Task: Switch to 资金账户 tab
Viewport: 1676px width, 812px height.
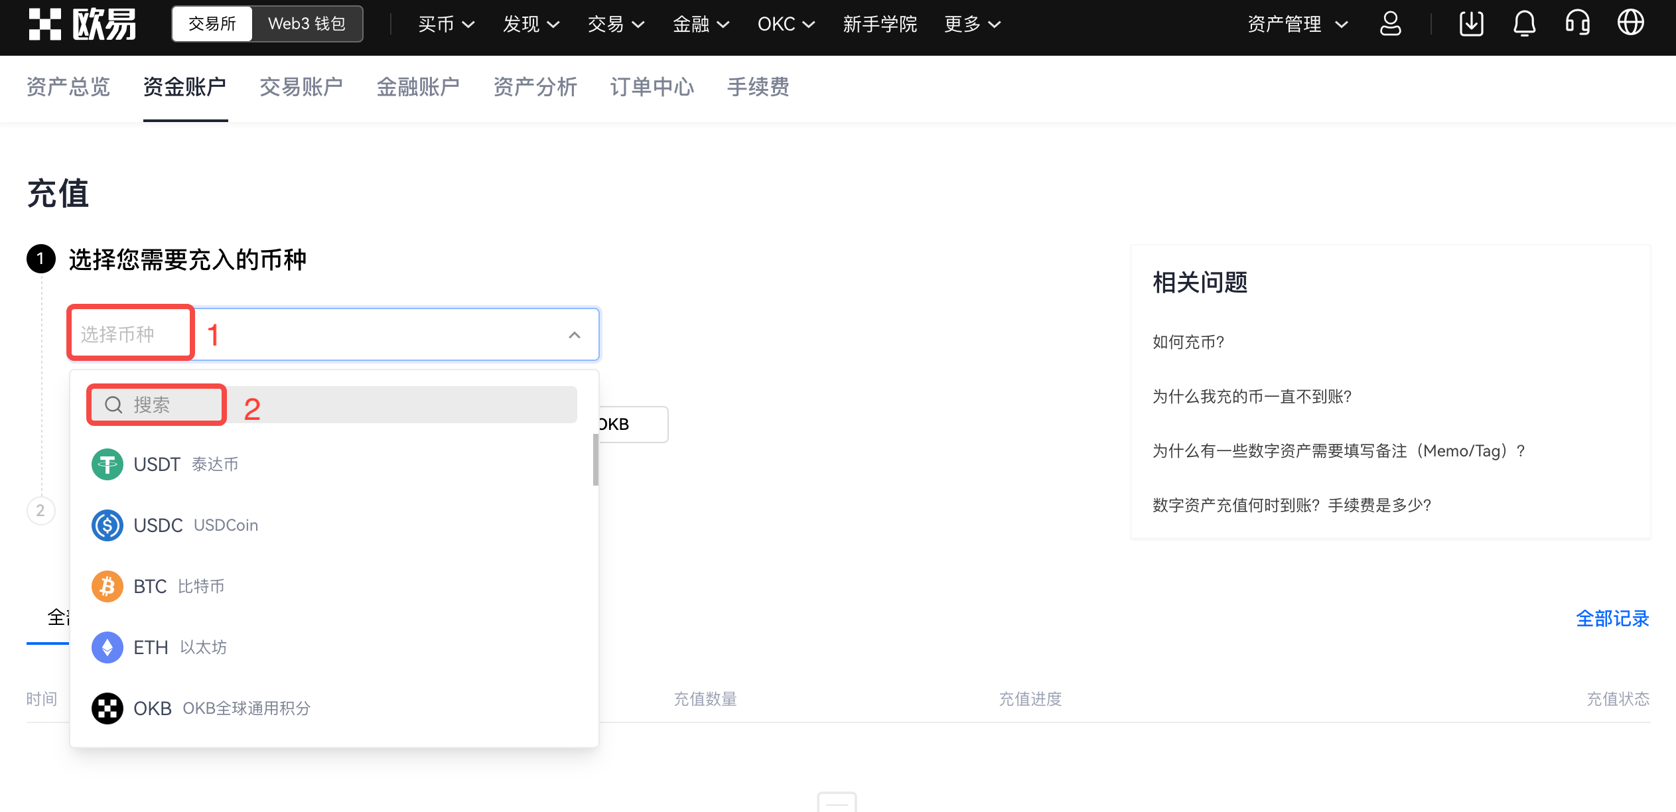Action: 185,87
